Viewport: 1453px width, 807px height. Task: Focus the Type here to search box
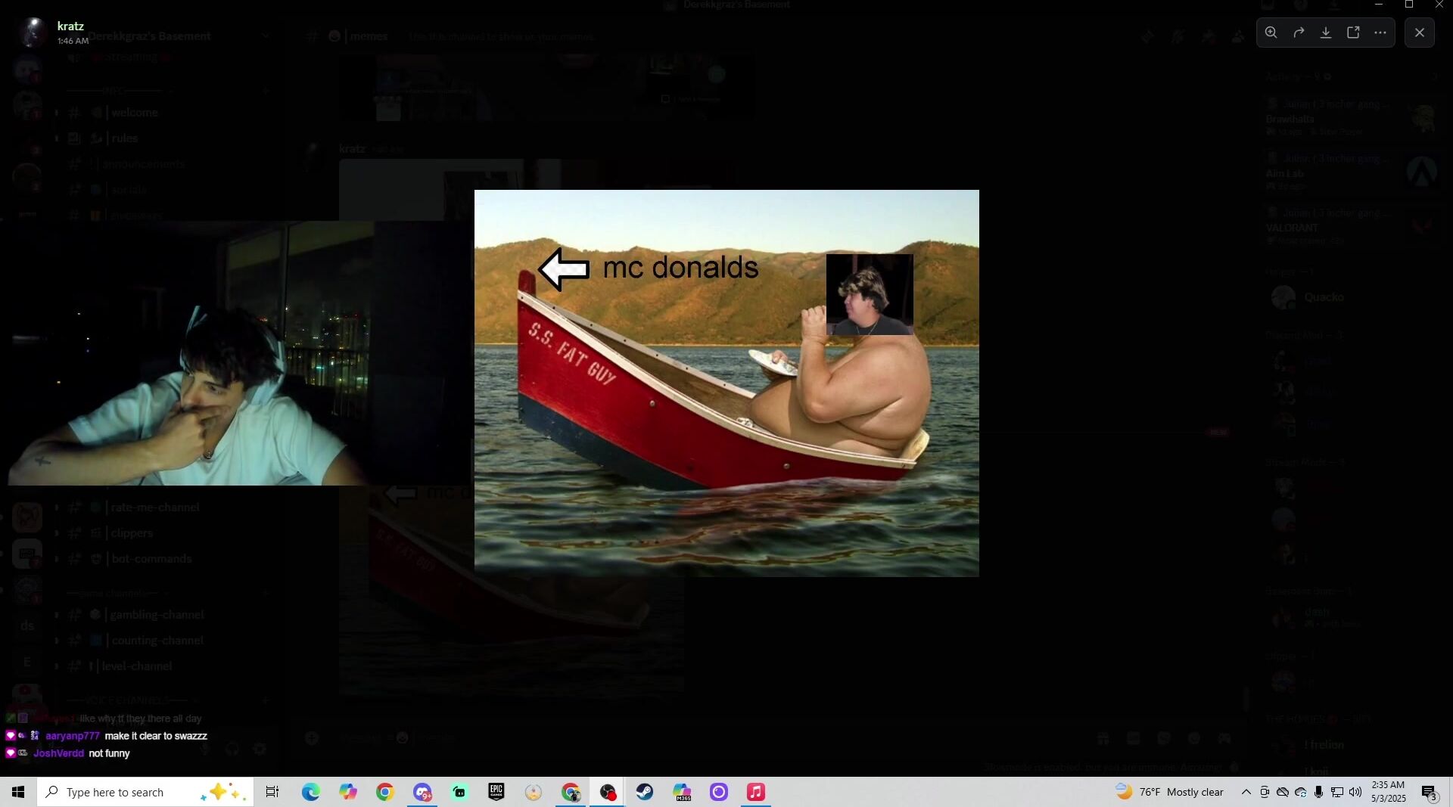click(x=145, y=792)
